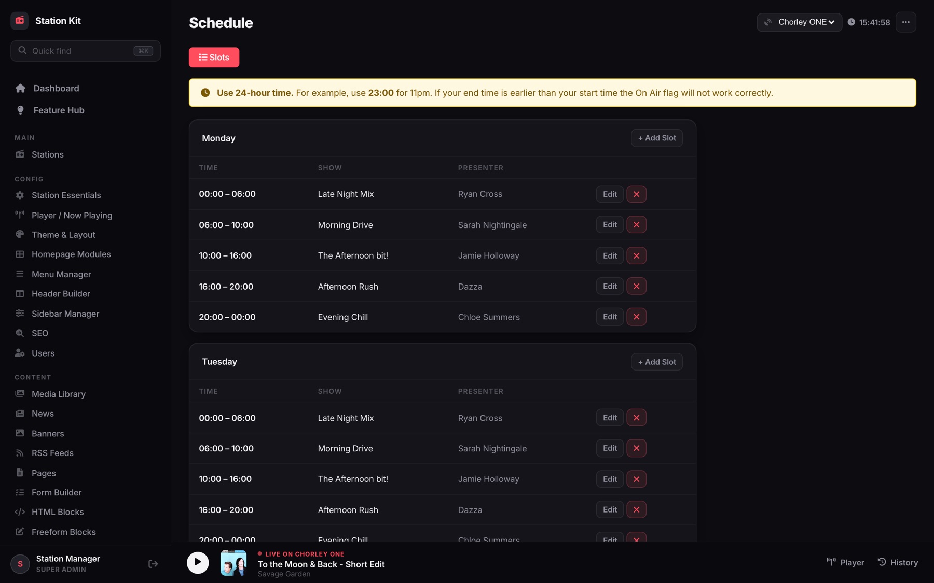Add a slot to Tuesday
Image resolution: width=934 pixels, height=583 pixels.
(657, 362)
